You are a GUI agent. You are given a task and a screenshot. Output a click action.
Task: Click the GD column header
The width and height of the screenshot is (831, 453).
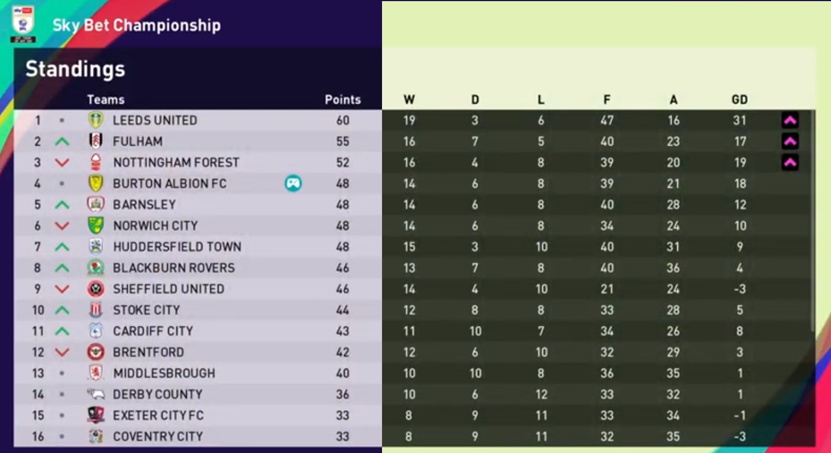(739, 100)
